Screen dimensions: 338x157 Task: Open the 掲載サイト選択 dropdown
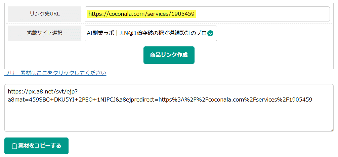click(151, 33)
